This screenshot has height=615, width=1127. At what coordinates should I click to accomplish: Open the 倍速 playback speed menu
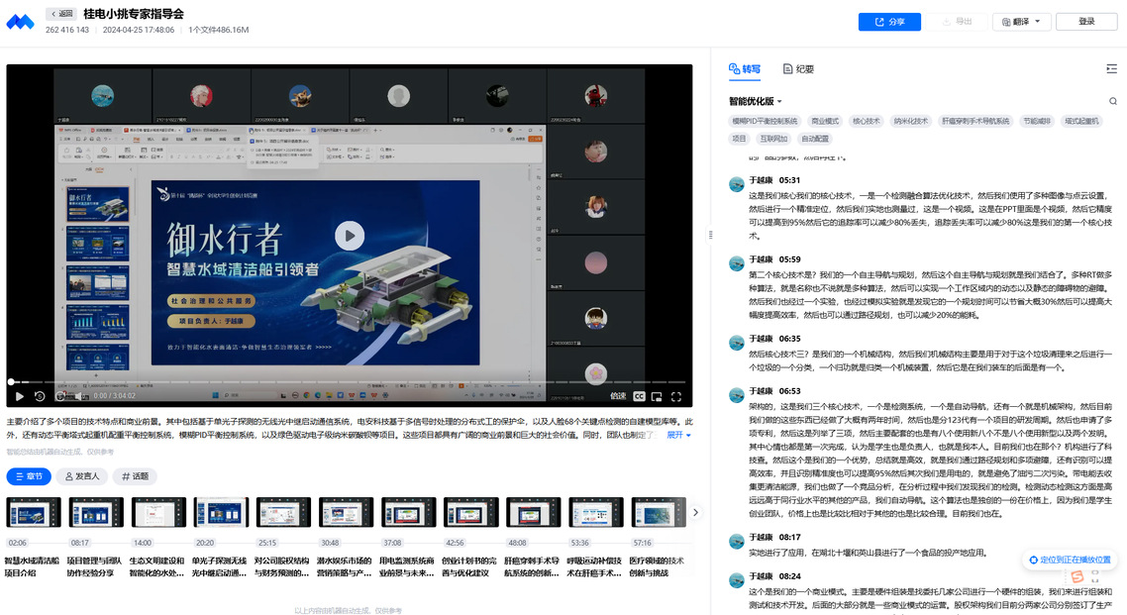pyautogui.click(x=617, y=396)
